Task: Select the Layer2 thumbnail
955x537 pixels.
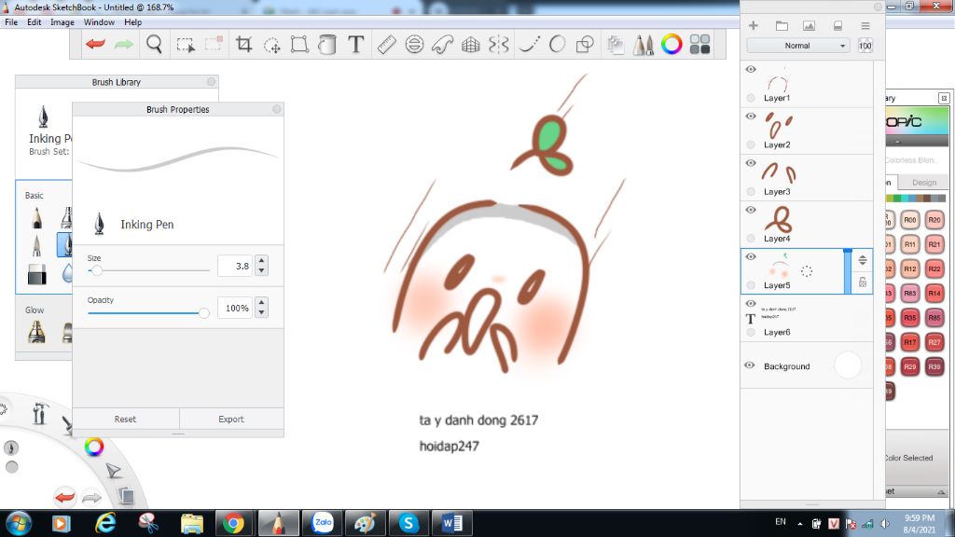Action: click(x=778, y=125)
